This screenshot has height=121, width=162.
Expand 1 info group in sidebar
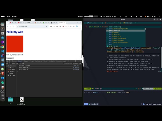coord(7,73)
